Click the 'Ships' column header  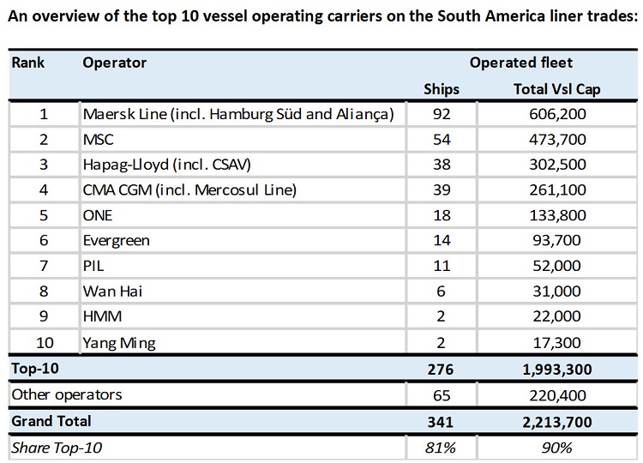click(x=442, y=89)
